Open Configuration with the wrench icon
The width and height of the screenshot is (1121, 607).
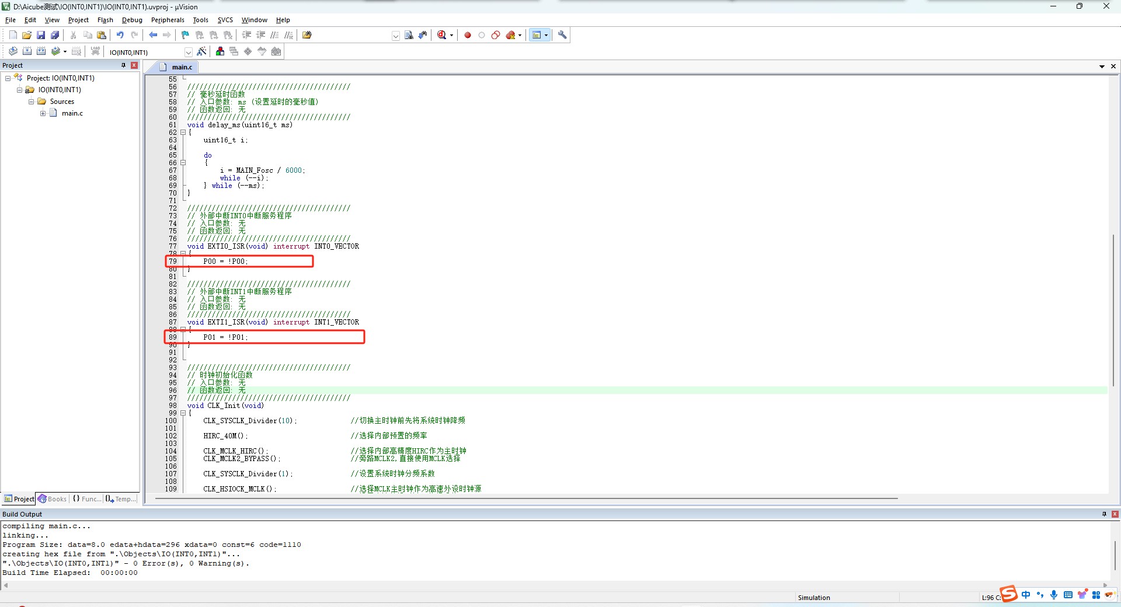(x=562, y=35)
